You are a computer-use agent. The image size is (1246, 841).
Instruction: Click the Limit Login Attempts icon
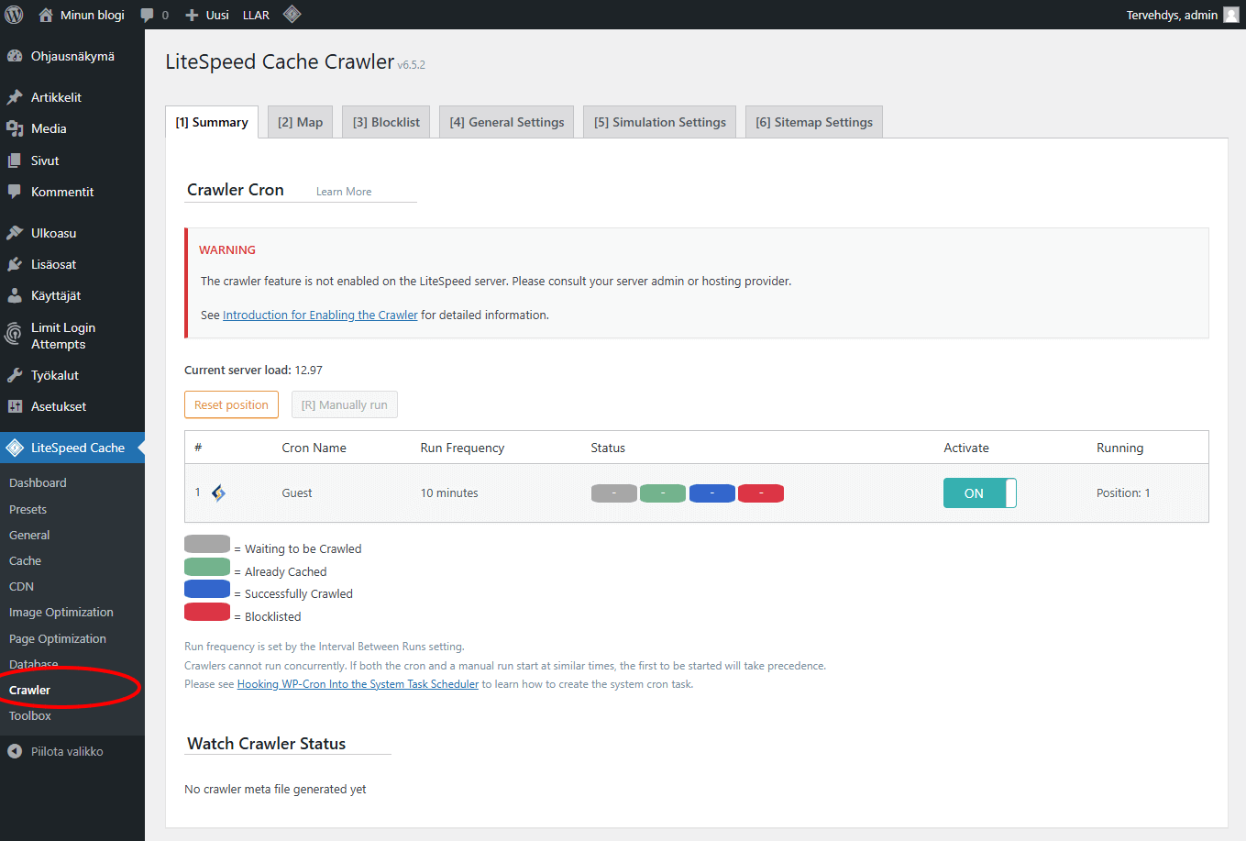pos(14,334)
